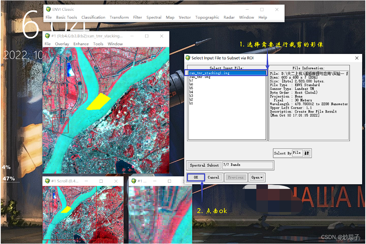Click ENVI icon in Select Input File dialog title
Screen dimensions: 366x244
(x=188, y=58)
